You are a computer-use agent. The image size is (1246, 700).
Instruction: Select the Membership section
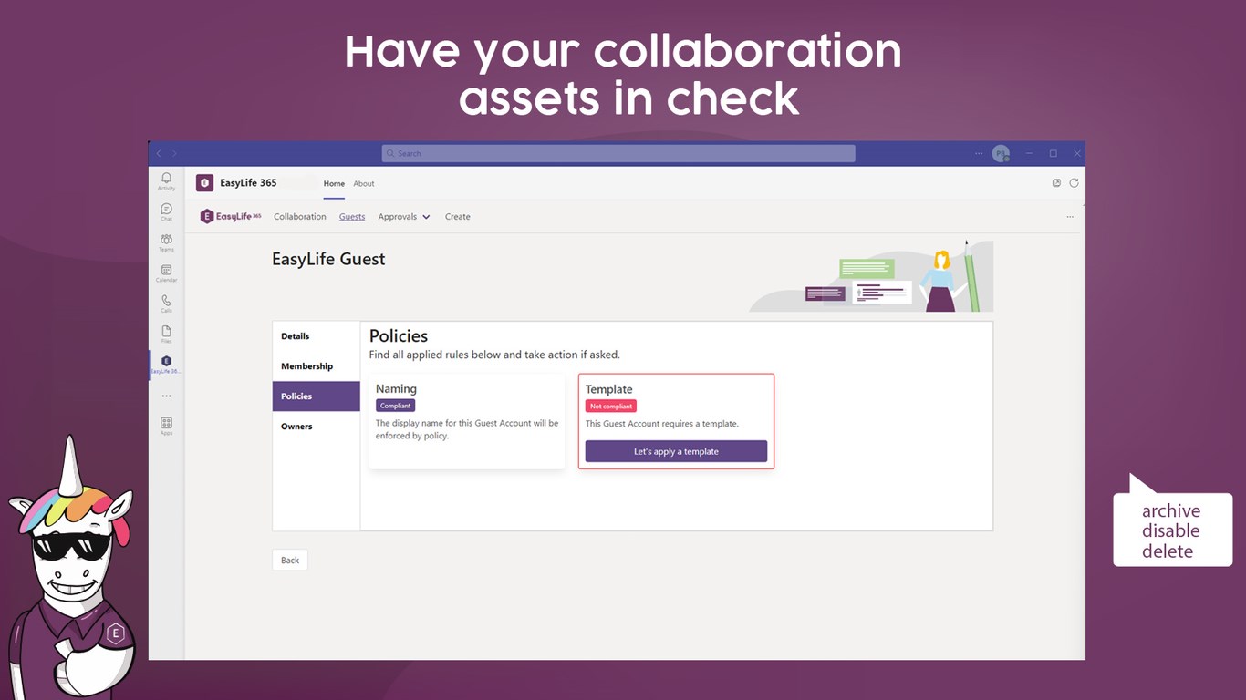click(317, 366)
